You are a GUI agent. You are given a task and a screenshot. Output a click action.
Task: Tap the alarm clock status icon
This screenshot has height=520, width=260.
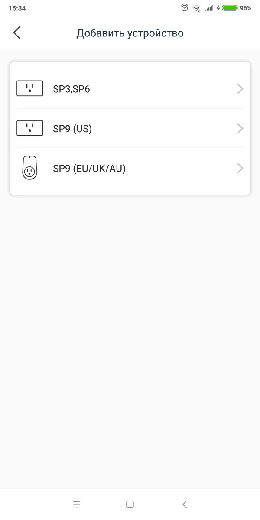pos(185,8)
